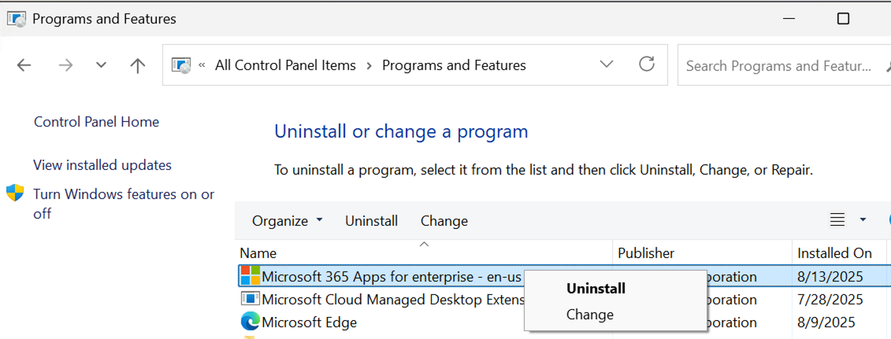Click the Microsoft Cloud Managed Desktop icon
This screenshot has width=891, height=339.
(251, 299)
